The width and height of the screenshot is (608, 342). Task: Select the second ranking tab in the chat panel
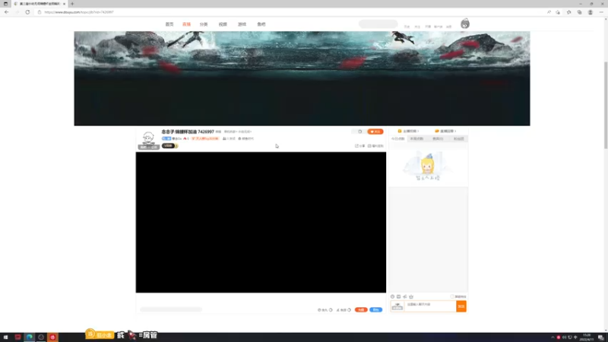point(416,138)
